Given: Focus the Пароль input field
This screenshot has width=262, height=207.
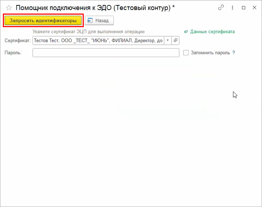Looking at the screenshot, I should [x=106, y=53].
